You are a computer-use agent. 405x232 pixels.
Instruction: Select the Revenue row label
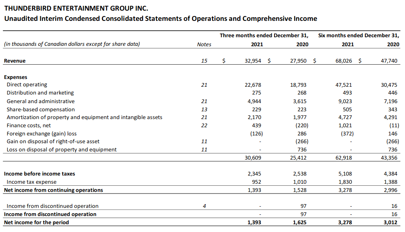click(15, 61)
